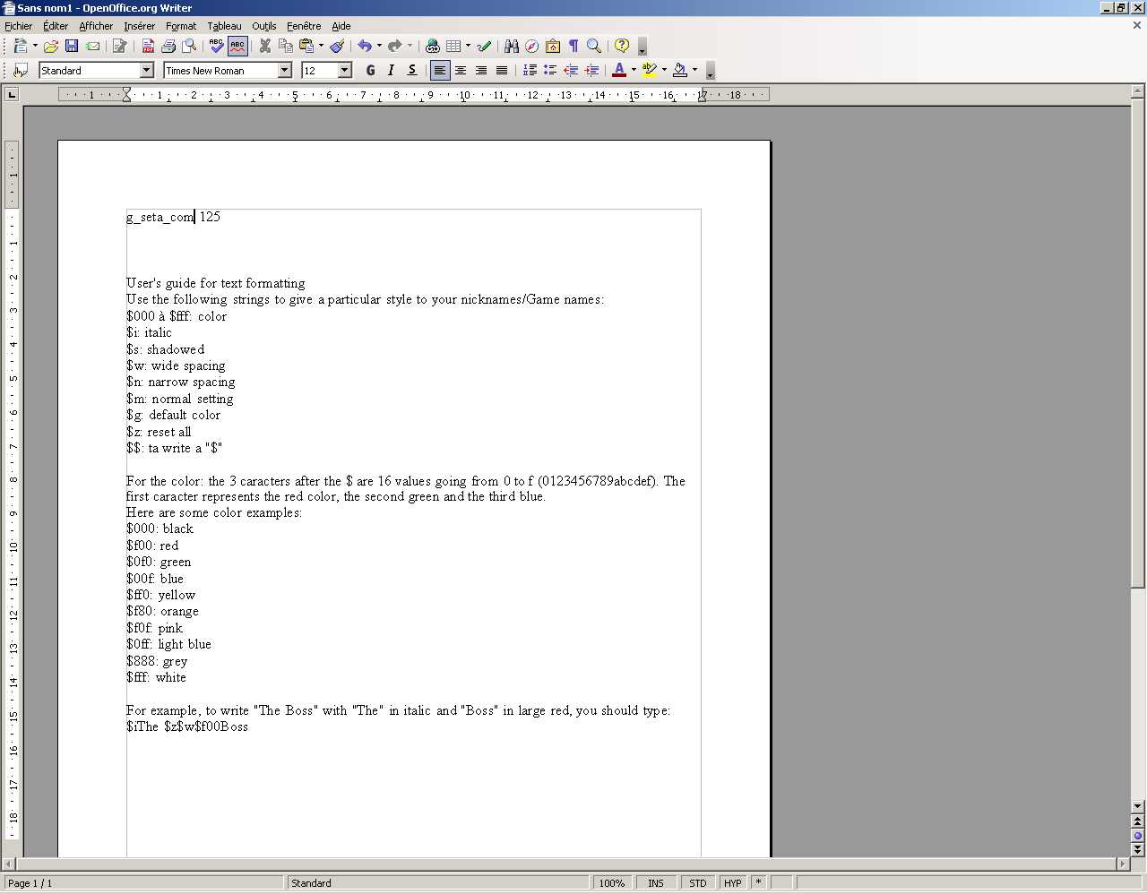Insert a table icon
Image resolution: width=1147 pixels, height=894 pixels.
[453, 46]
